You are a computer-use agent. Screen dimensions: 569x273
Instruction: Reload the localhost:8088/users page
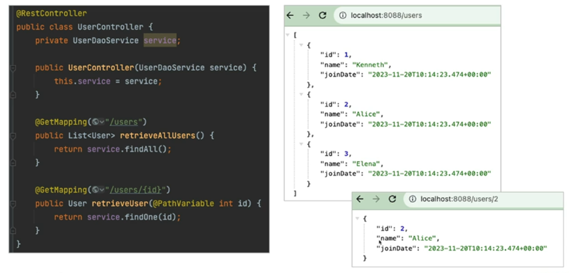coord(322,15)
